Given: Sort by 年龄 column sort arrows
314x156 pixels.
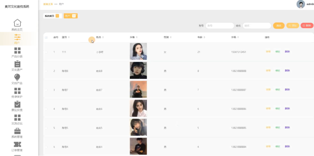Looking at the screenshot, I should pos(205,37).
